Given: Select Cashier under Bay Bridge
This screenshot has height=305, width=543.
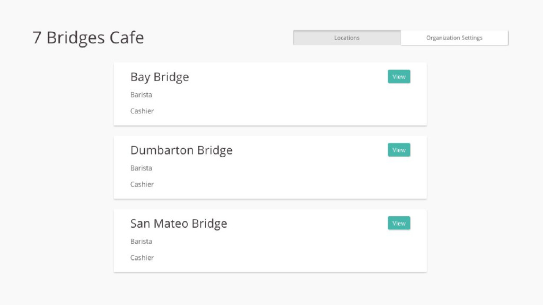Looking at the screenshot, I should coord(142,111).
